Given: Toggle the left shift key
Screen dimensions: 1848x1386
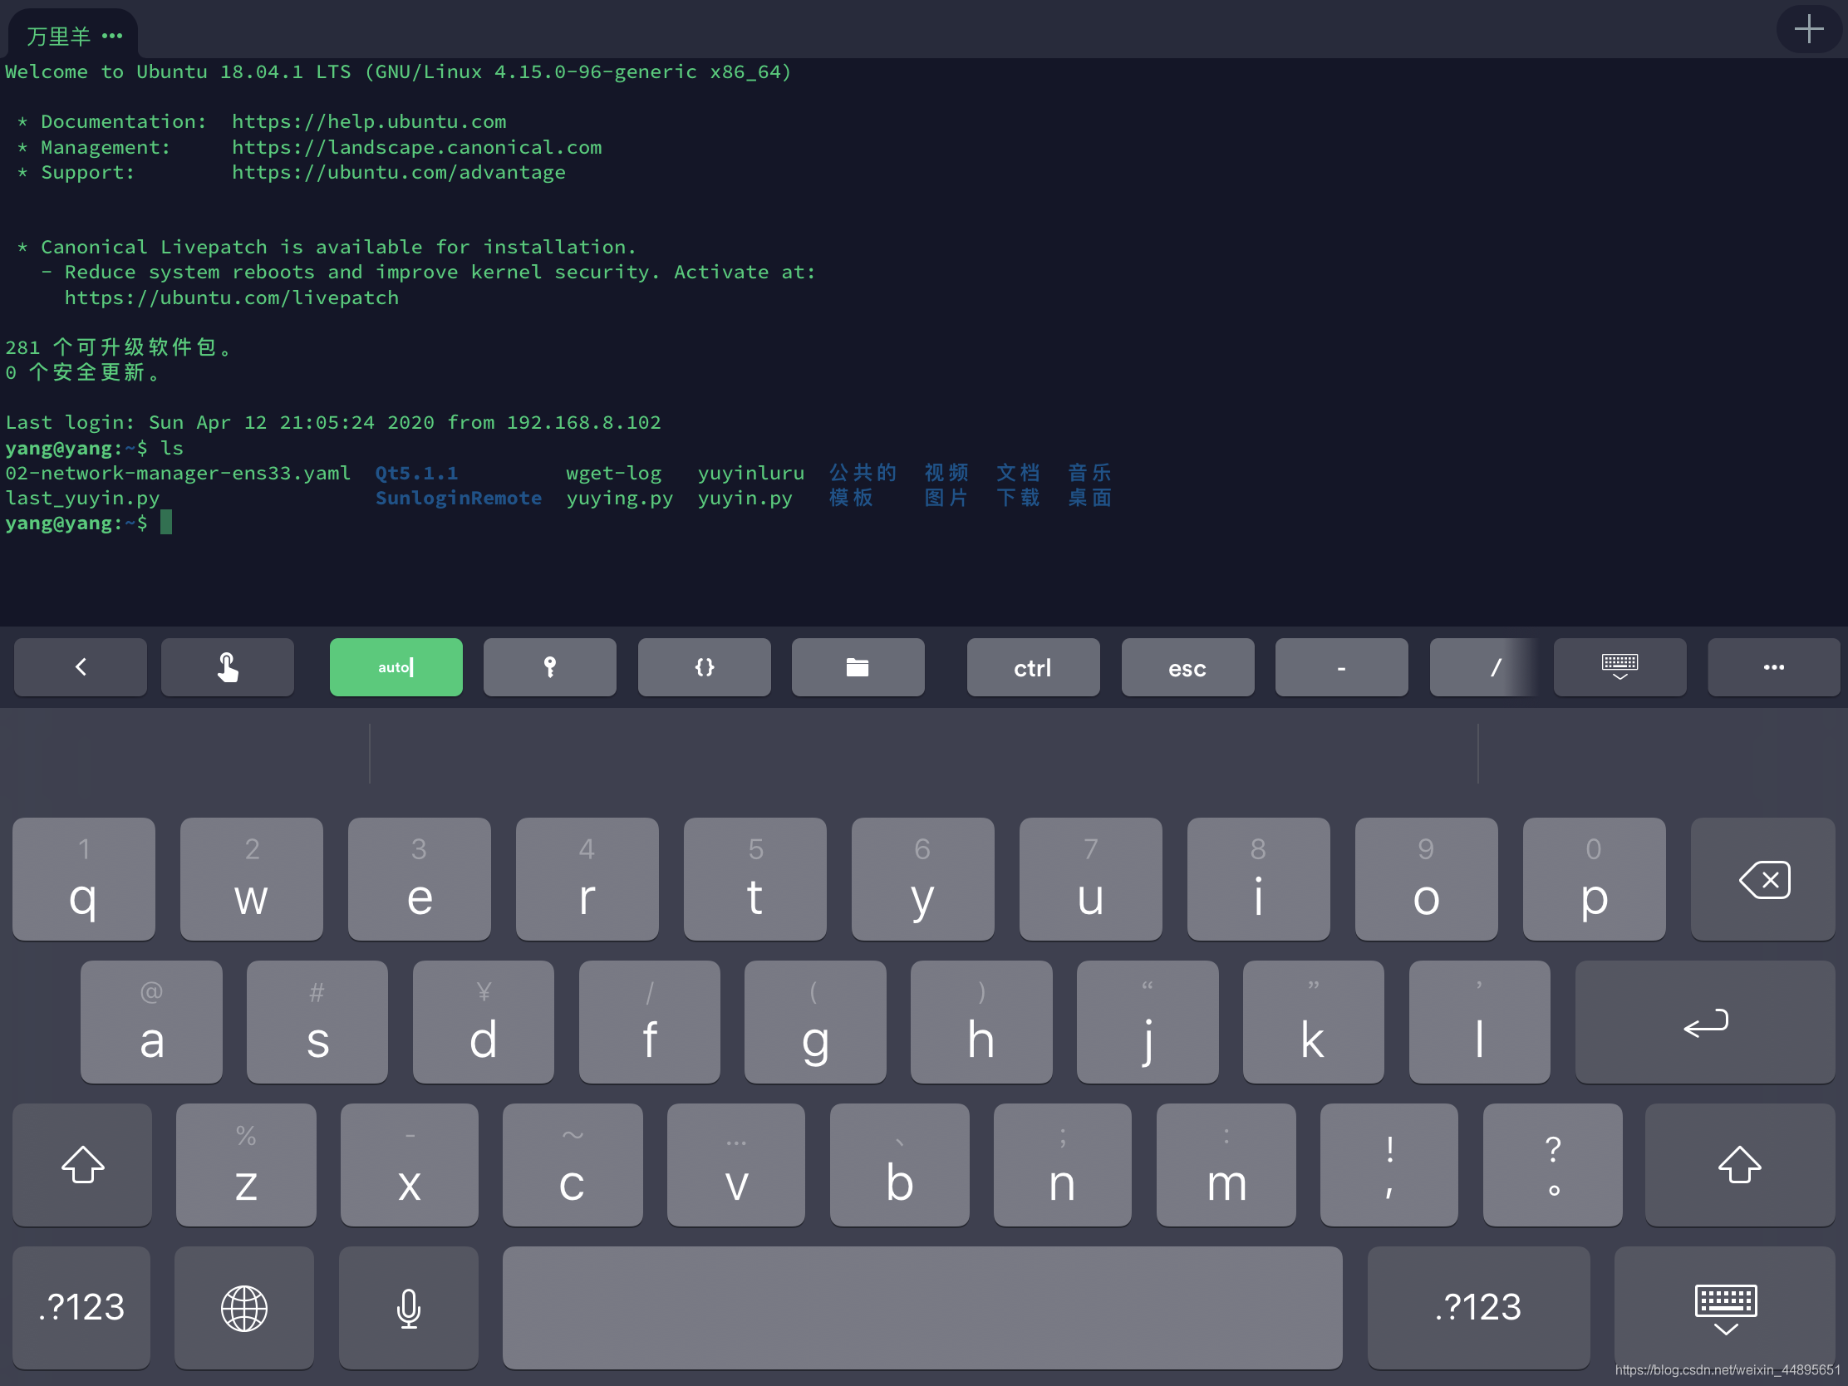Looking at the screenshot, I should 82,1165.
